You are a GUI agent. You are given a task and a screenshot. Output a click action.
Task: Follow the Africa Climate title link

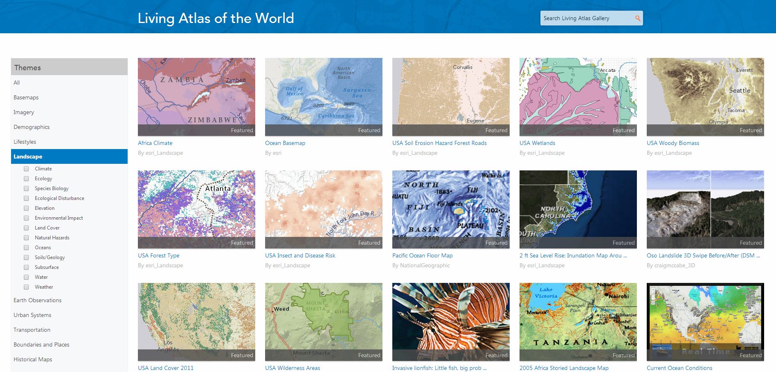(x=155, y=143)
